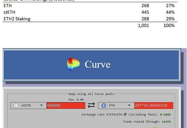The width and height of the screenshot is (187, 128).
Task: Select the ETH2 Staking table row
Action: [17, 19]
